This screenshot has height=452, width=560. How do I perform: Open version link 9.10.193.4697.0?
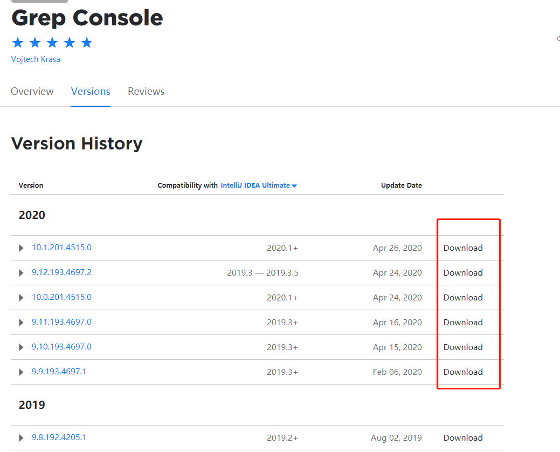61,347
